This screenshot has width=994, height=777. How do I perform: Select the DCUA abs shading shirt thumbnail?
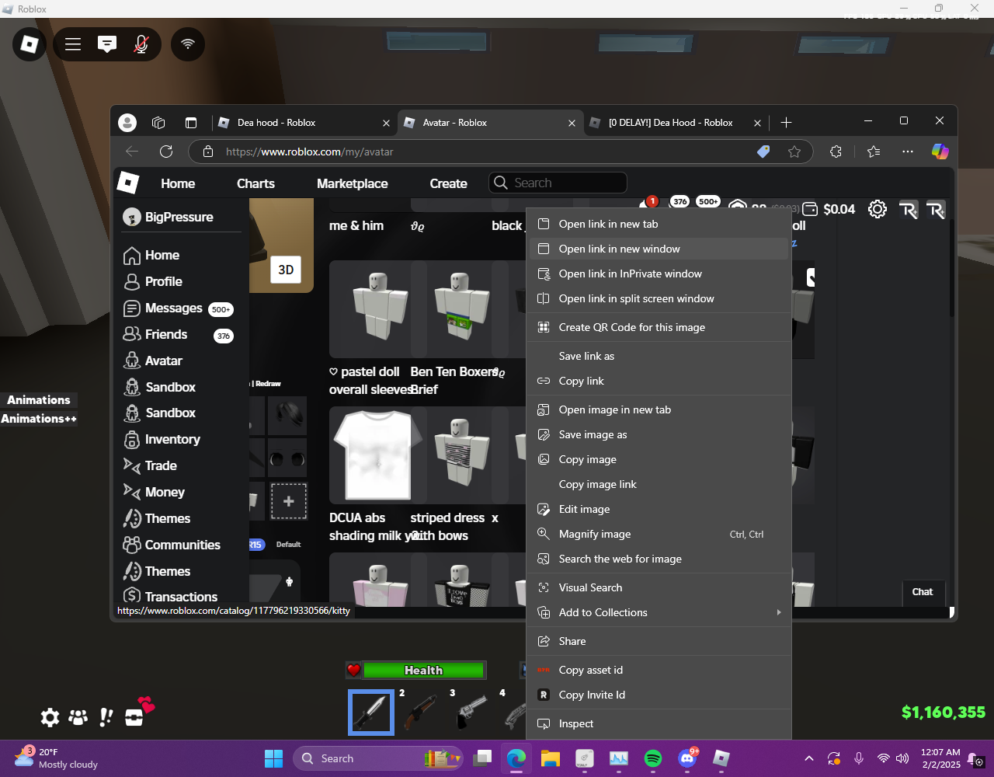pyautogui.click(x=377, y=455)
